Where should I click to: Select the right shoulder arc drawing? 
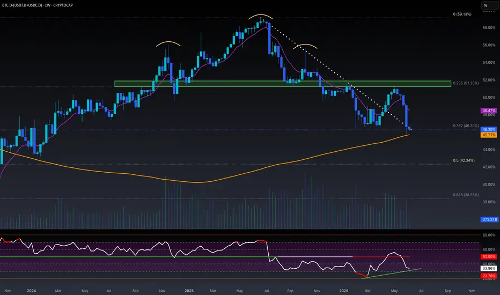(x=305, y=46)
